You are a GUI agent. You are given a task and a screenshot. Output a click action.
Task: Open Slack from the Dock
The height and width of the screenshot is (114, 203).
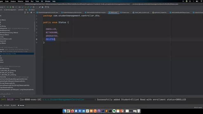click(x=88, y=111)
